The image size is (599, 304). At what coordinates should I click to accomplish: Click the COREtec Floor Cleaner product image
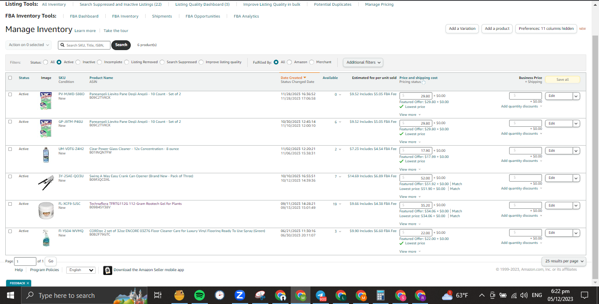[46, 238]
